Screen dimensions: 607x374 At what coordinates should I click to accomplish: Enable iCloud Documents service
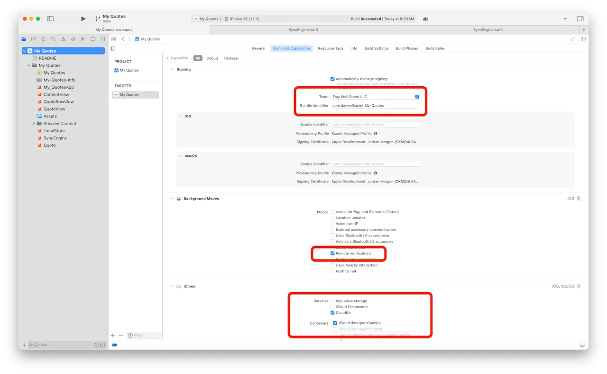[x=332, y=307]
